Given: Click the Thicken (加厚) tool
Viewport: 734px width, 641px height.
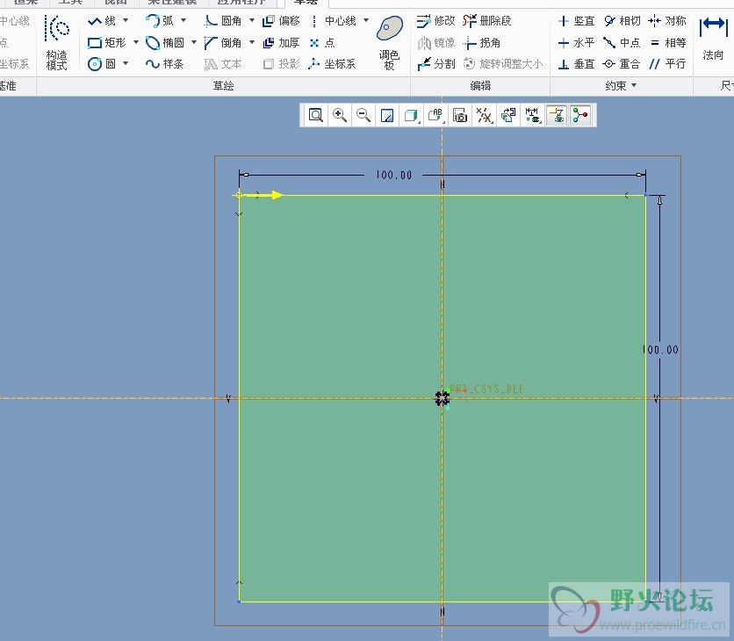Looking at the screenshot, I should [281, 43].
